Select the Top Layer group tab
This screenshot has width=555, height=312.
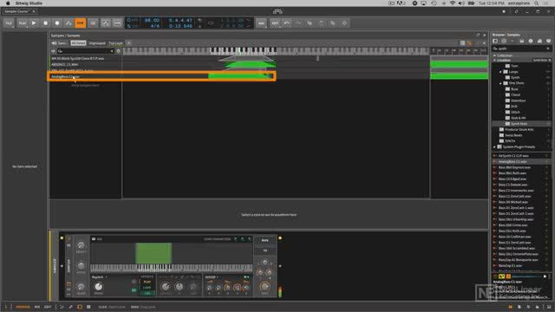pyautogui.click(x=115, y=43)
